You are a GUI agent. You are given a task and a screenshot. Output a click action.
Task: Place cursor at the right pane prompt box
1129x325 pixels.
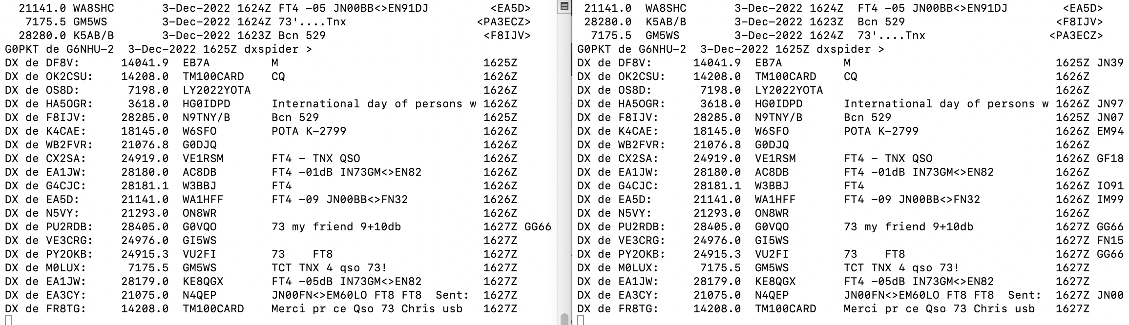click(580, 321)
